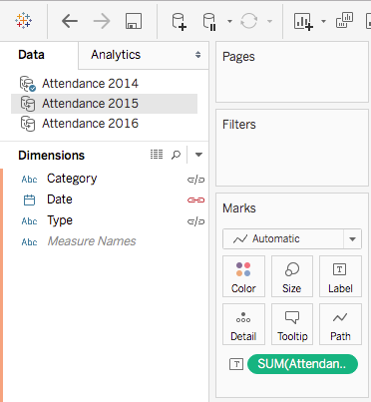The width and height of the screenshot is (371, 402).
Task: Click the calendar type icon beside Date
Action: tap(29, 200)
